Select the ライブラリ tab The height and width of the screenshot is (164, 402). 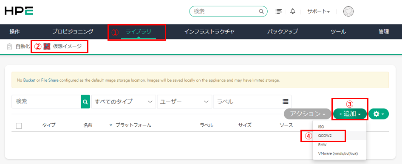coord(139,32)
